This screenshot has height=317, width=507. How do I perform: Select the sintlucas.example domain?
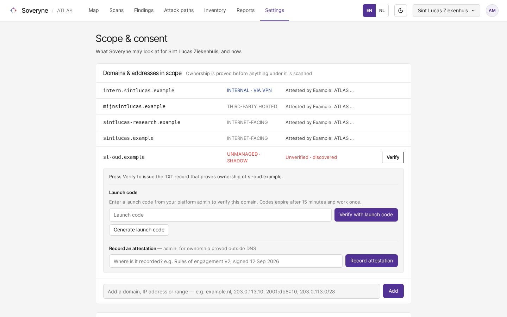point(128,138)
